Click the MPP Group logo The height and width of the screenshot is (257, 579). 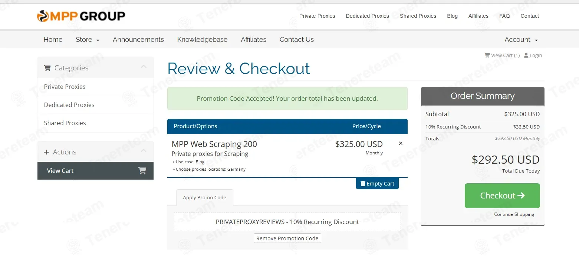click(x=81, y=16)
